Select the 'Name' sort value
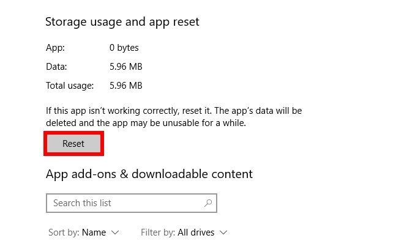 coord(94,232)
